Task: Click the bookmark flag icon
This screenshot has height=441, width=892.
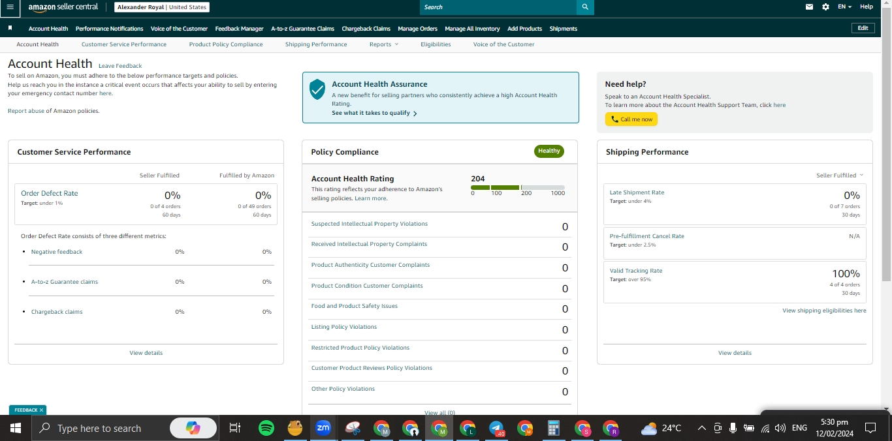Action: tap(10, 28)
